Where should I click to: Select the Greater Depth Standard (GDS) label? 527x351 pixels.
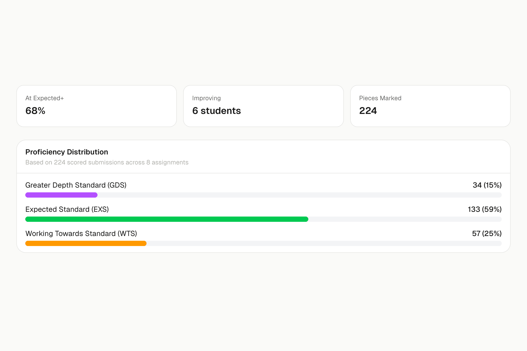tap(76, 185)
